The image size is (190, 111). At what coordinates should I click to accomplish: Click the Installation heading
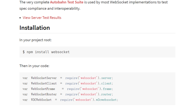point(35,28)
